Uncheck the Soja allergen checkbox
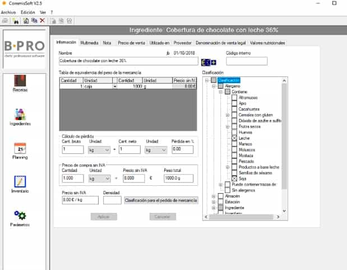Screen dimensions: 347x270 234,179
